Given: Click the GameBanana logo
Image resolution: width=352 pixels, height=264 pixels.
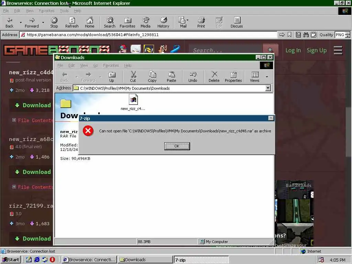Looking at the screenshot, I should pyautogui.click(x=57, y=50).
